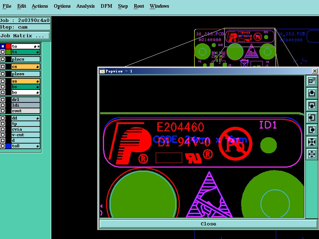Select the ldi layer name
Viewport: 319px width, 239px height.
(x=25, y=105)
